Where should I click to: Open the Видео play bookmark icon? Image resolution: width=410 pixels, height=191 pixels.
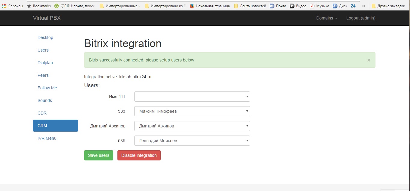click(x=292, y=6)
